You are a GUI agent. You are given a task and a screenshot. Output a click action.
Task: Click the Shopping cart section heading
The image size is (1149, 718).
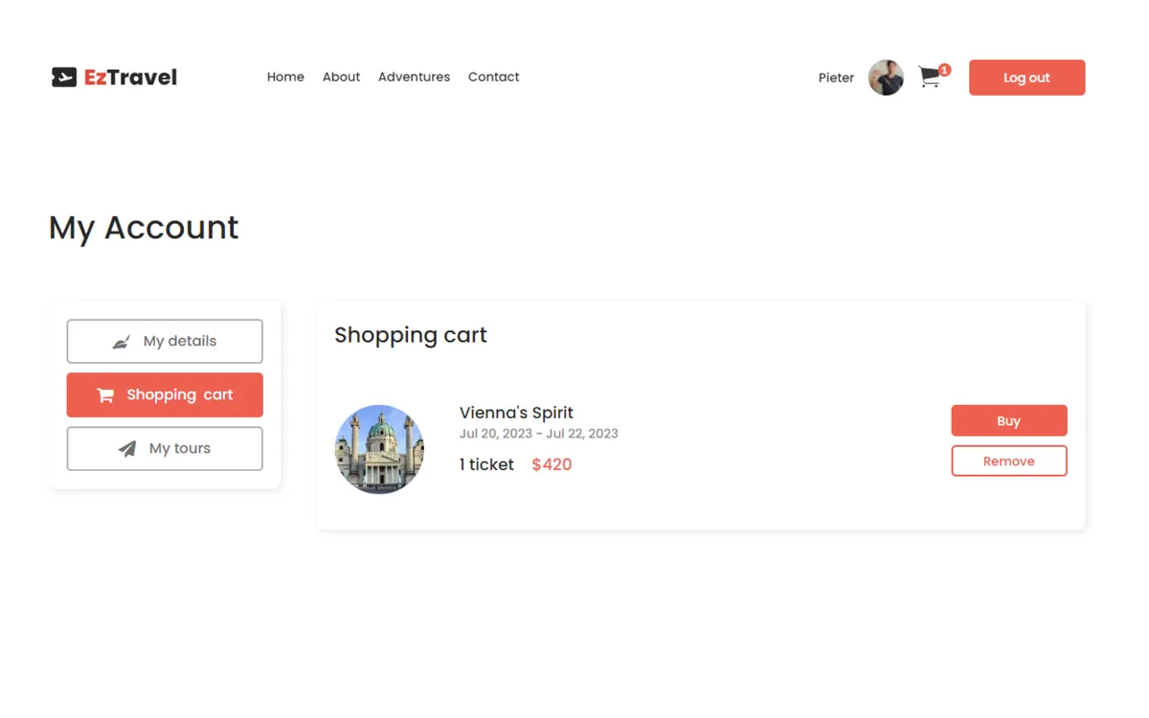click(x=411, y=335)
